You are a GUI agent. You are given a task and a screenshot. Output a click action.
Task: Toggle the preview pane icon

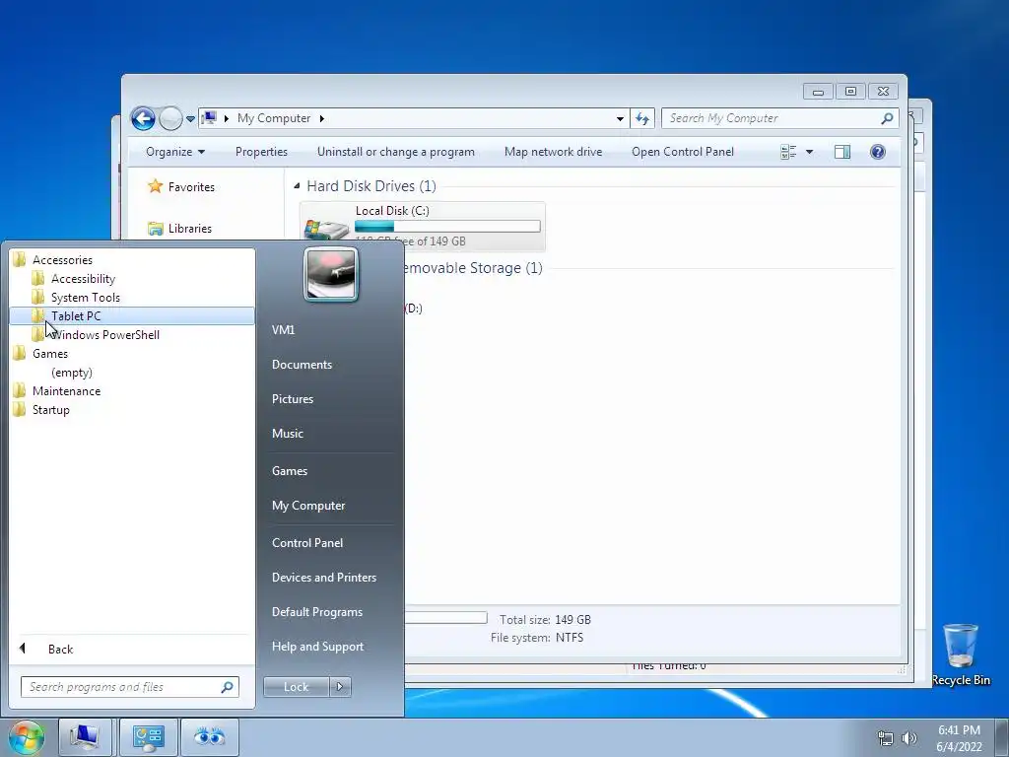pyautogui.click(x=842, y=152)
